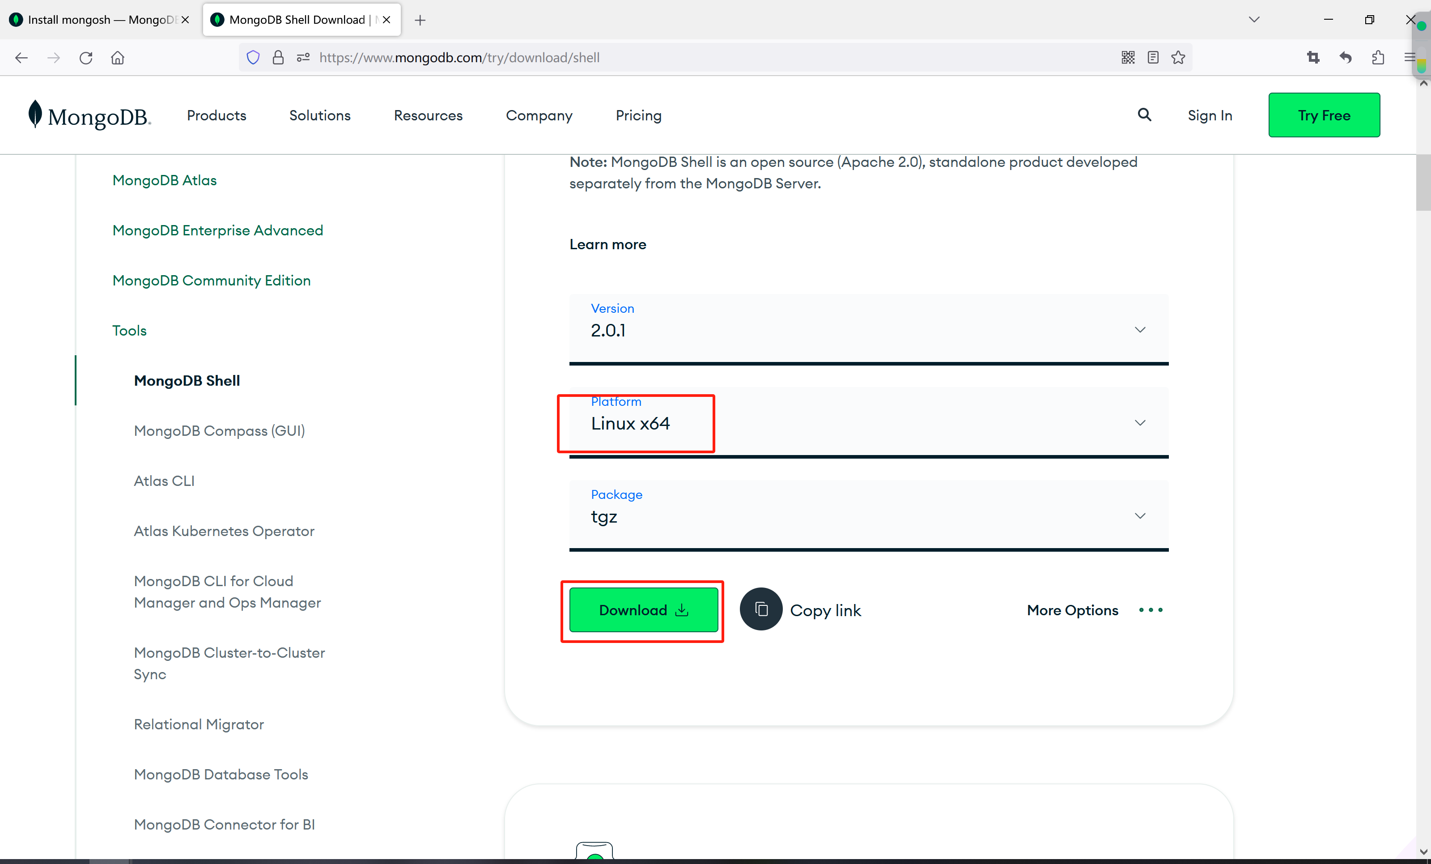Open the Company menu
The image size is (1431, 864).
[x=539, y=115]
